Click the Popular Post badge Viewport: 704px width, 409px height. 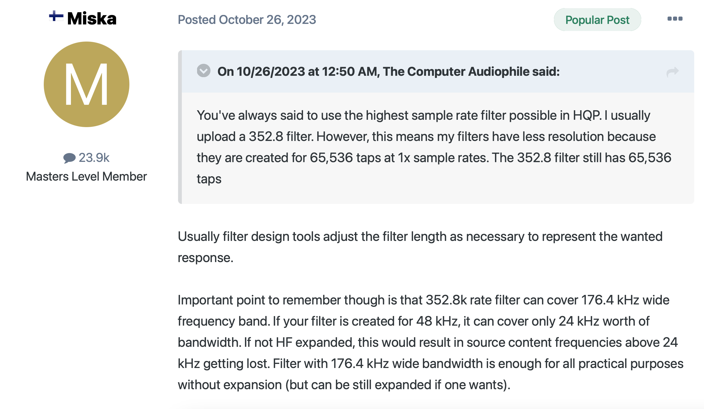tap(597, 20)
